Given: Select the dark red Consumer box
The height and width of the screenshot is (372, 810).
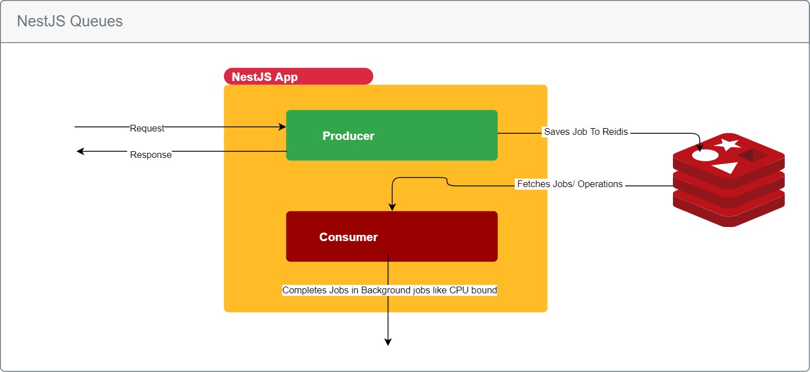Looking at the screenshot, I should [x=392, y=237].
